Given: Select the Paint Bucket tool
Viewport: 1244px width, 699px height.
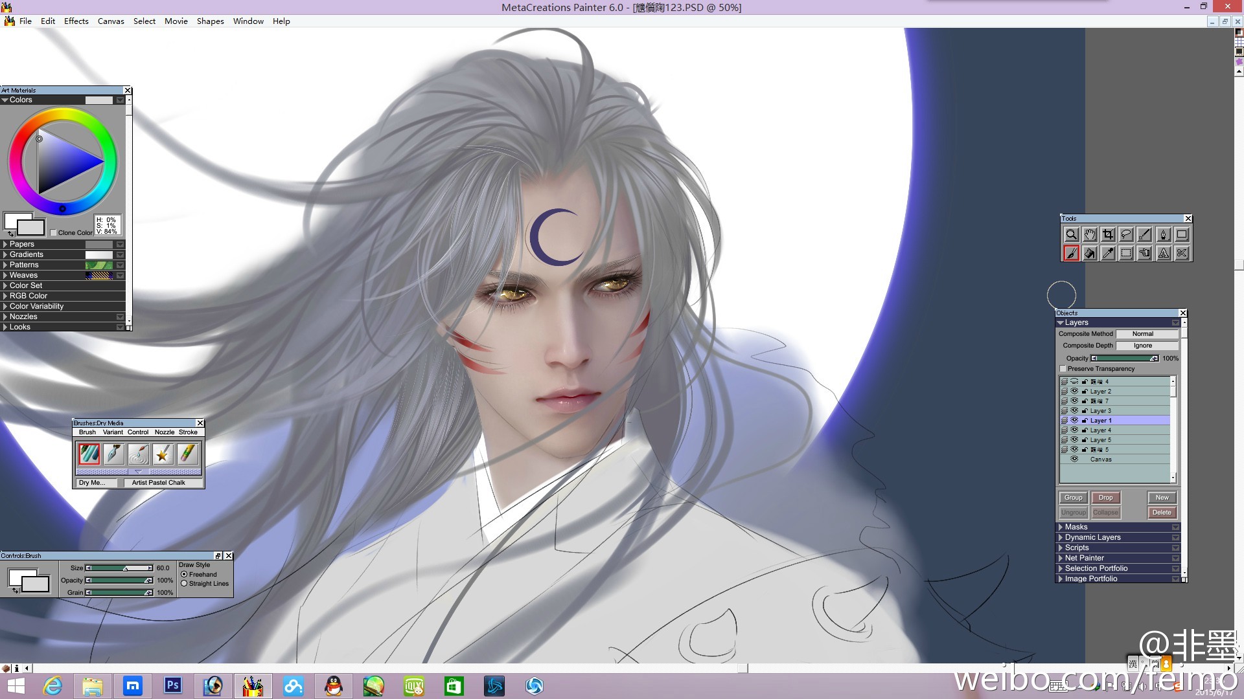Looking at the screenshot, I should point(1090,253).
